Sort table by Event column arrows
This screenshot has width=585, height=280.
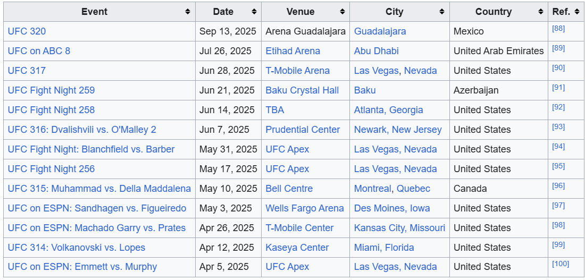[188, 12]
